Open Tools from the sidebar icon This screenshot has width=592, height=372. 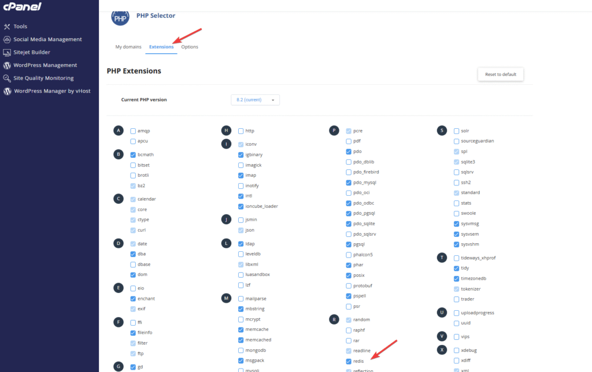[x=8, y=27]
